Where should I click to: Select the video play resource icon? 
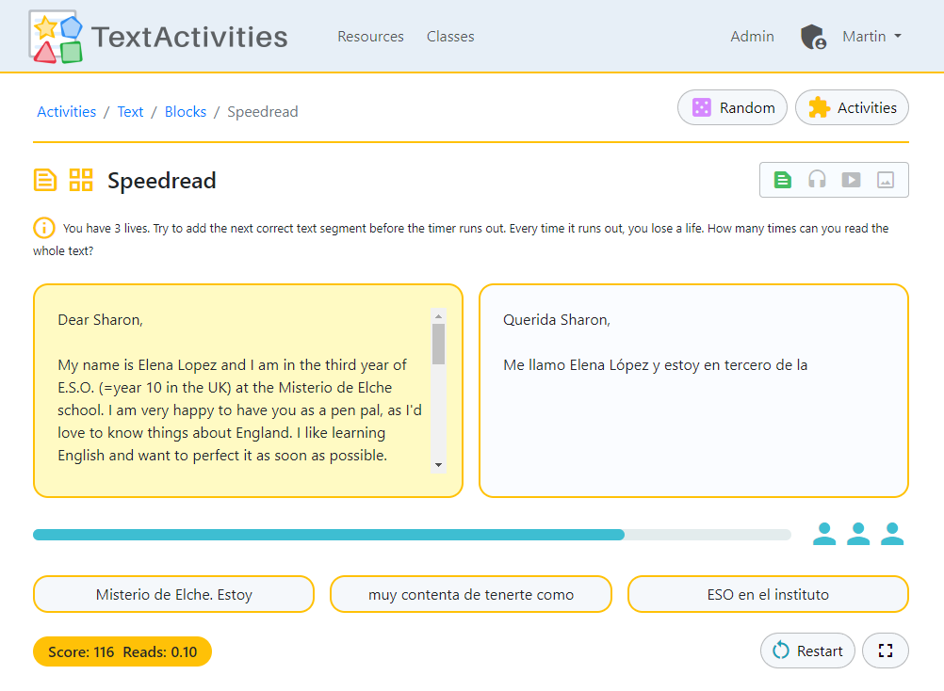[x=851, y=180]
